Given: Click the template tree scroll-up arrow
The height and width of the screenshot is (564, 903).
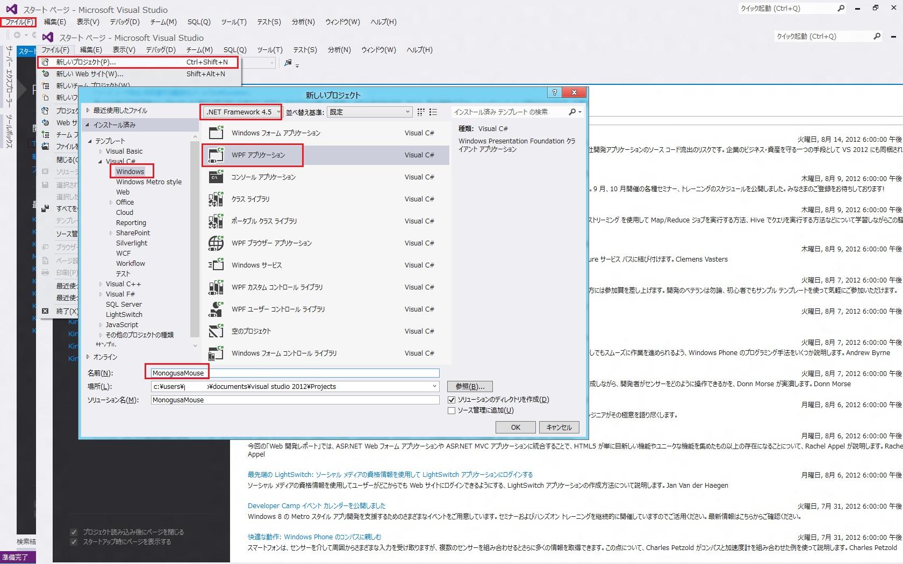Looking at the screenshot, I should [x=195, y=137].
